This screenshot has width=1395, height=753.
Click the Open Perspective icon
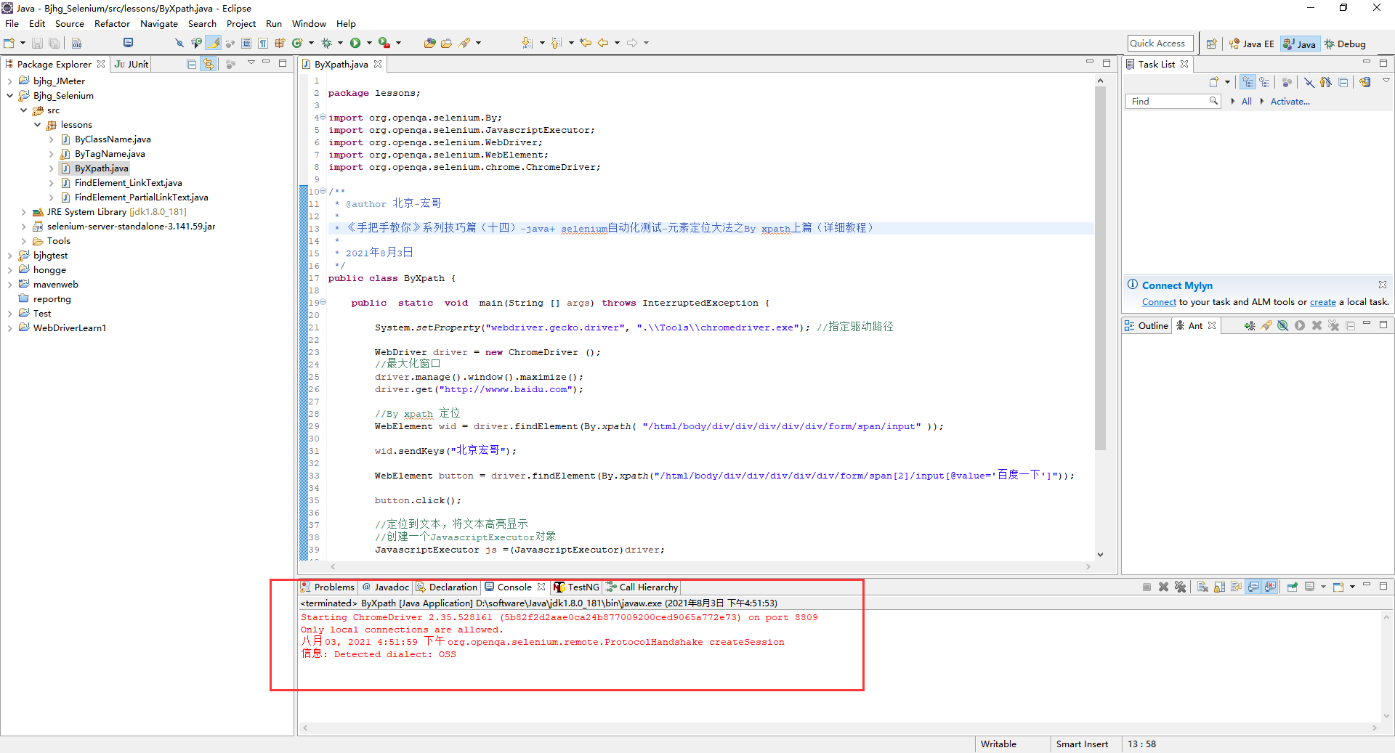1211,44
